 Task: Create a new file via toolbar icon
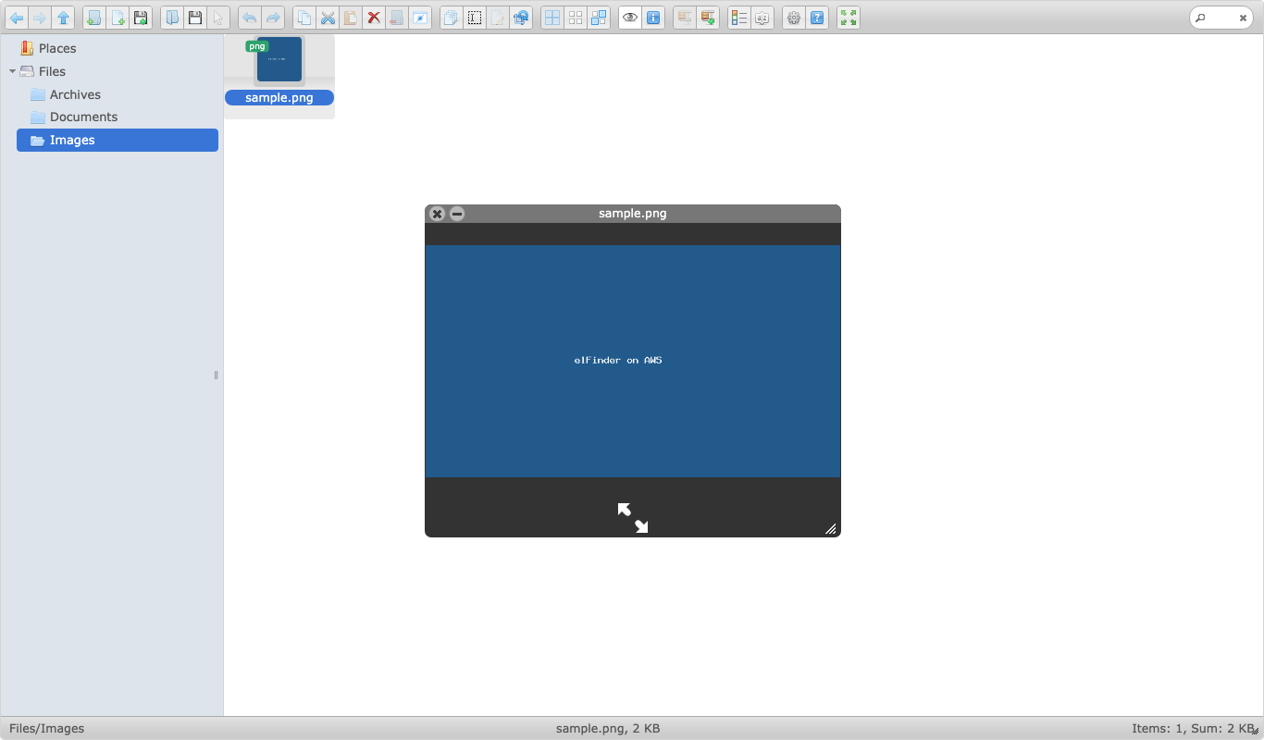(x=118, y=18)
